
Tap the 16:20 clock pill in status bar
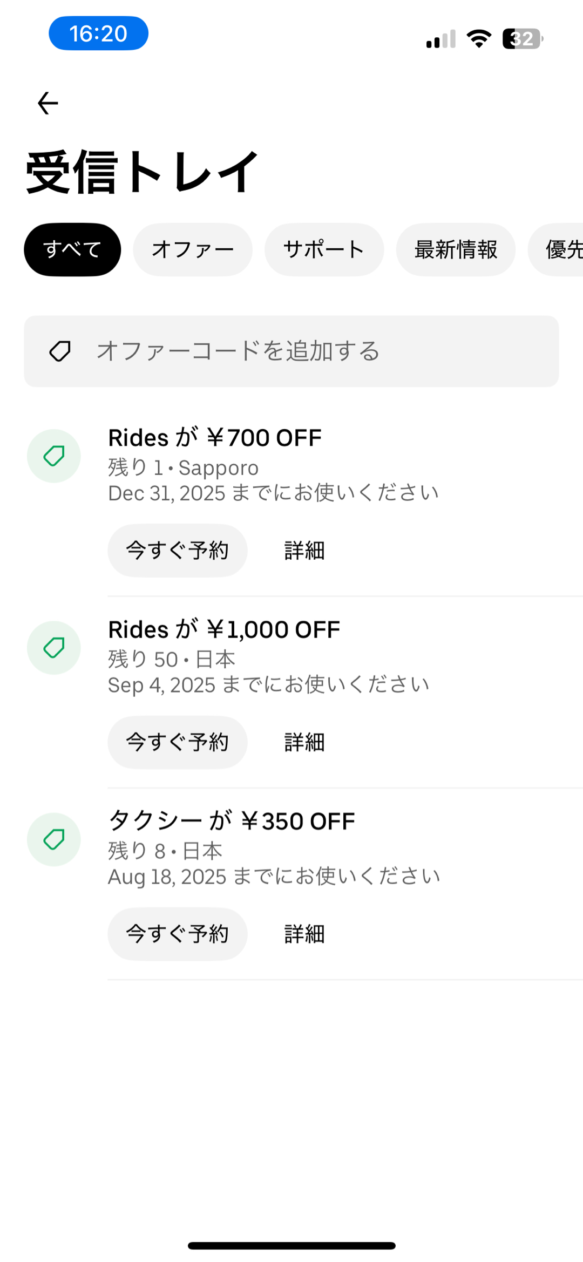point(98,33)
